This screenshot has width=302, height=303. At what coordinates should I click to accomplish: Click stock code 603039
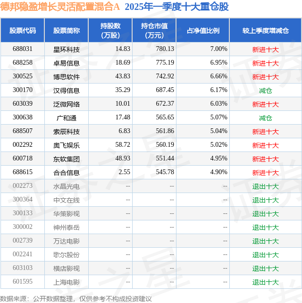[x=22, y=103]
